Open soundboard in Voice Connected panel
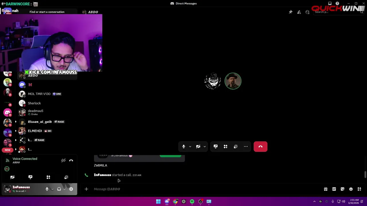 pyautogui.click(x=66, y=177)
